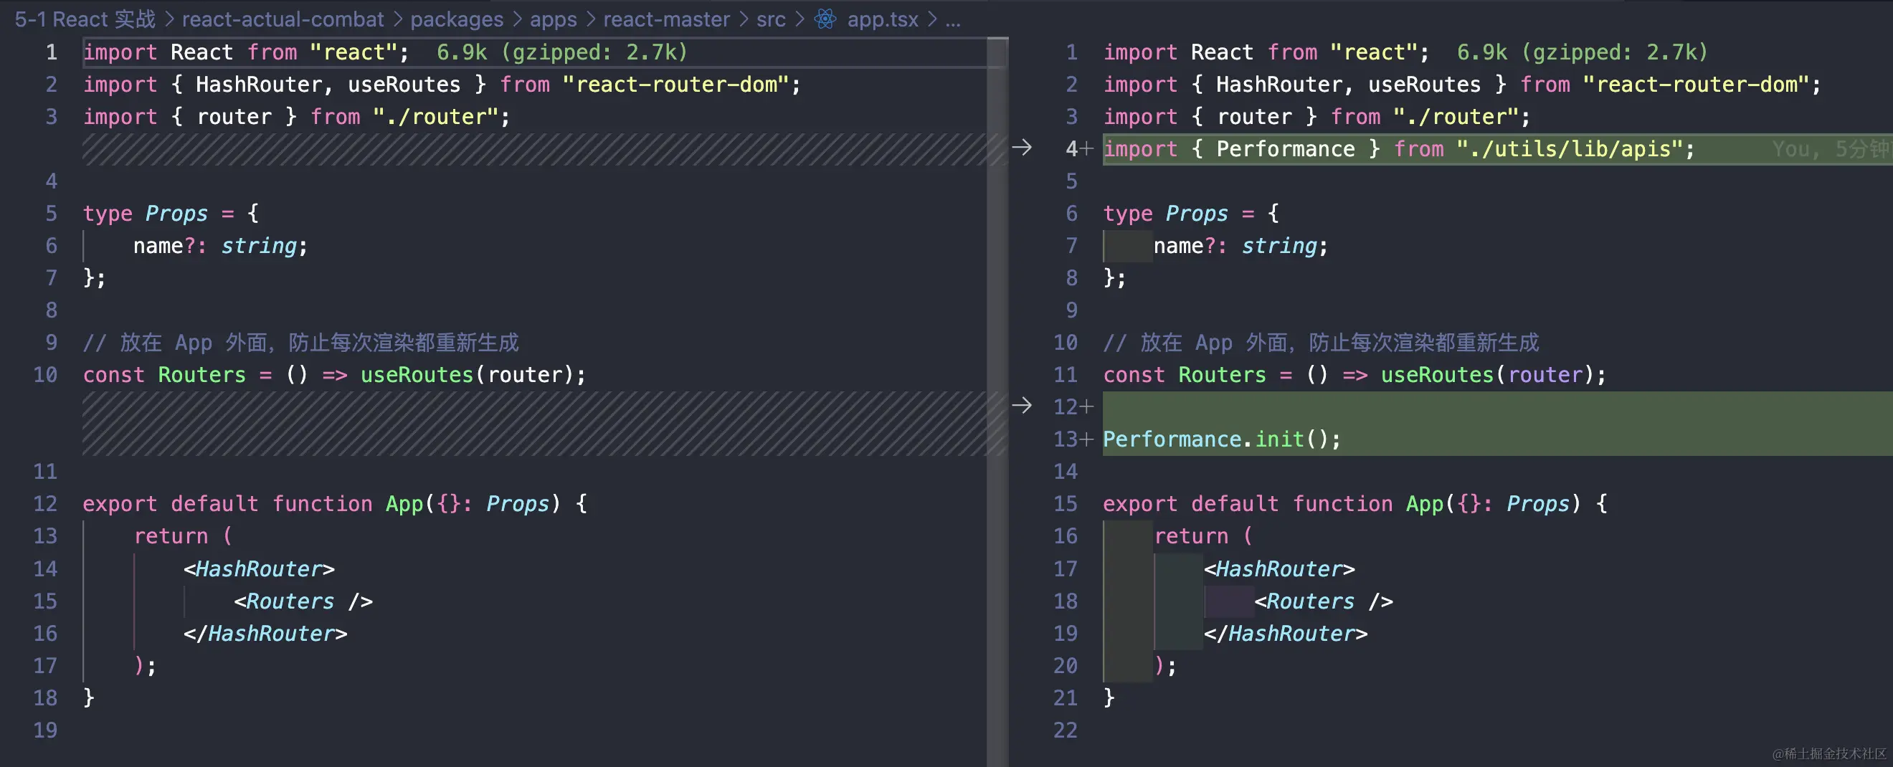The width and height of the screenshot is (1893, 767).
Task: Click 'name?: string;' on right pane line 7
Action: [1240, 246]
